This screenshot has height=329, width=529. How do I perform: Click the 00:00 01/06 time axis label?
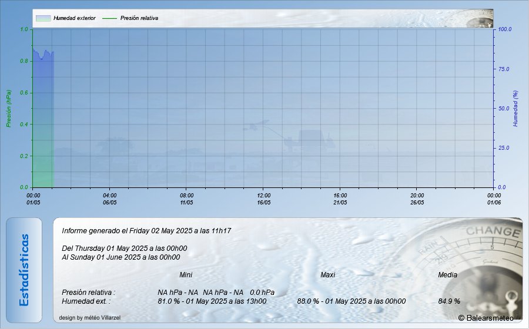pyautogui.click(x=494, y=199)
